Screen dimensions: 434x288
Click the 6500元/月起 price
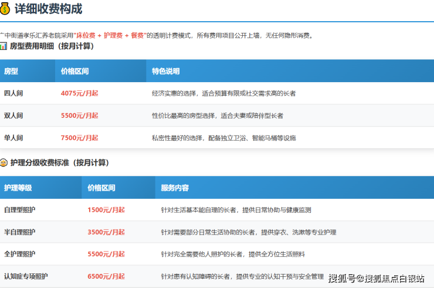coord(106,276)
